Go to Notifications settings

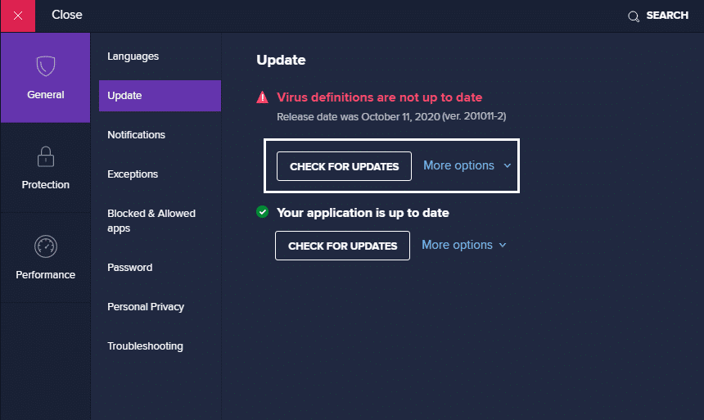pyautogui.click(x=136, y=135)
